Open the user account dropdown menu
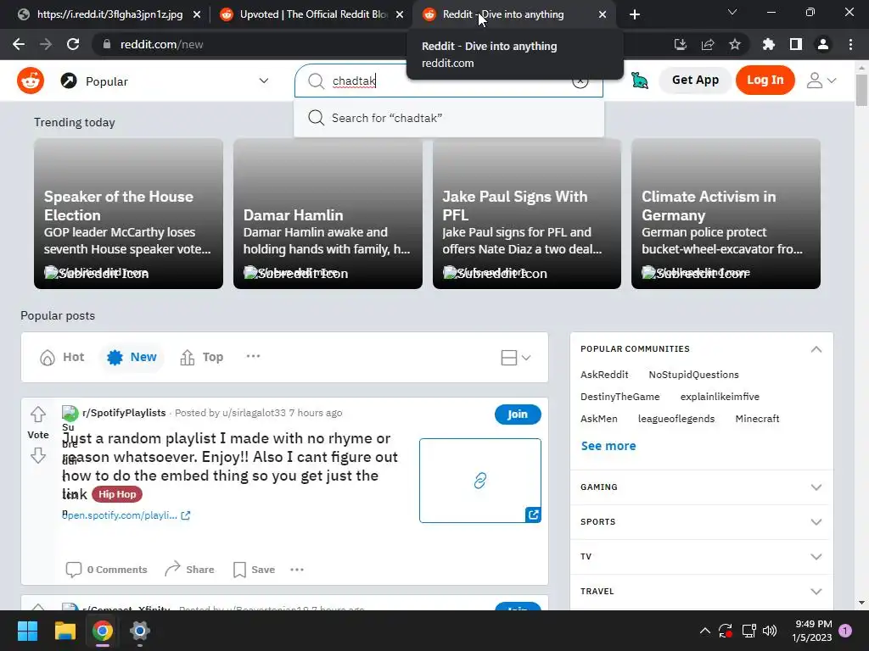 pos(821,81)
